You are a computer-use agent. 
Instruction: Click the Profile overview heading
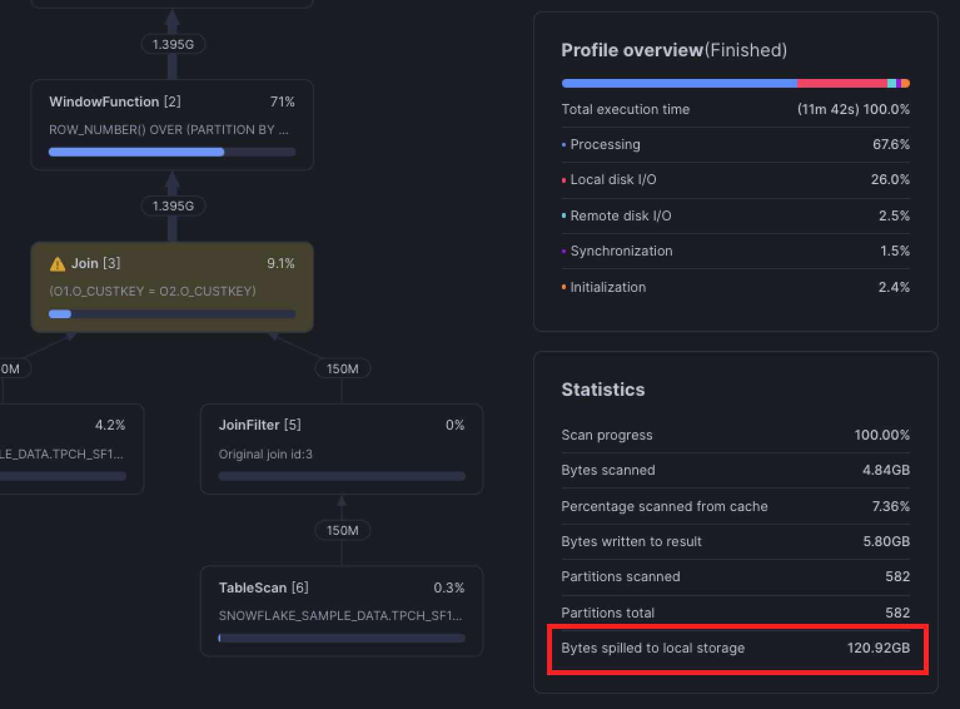(x=631, y=50)
